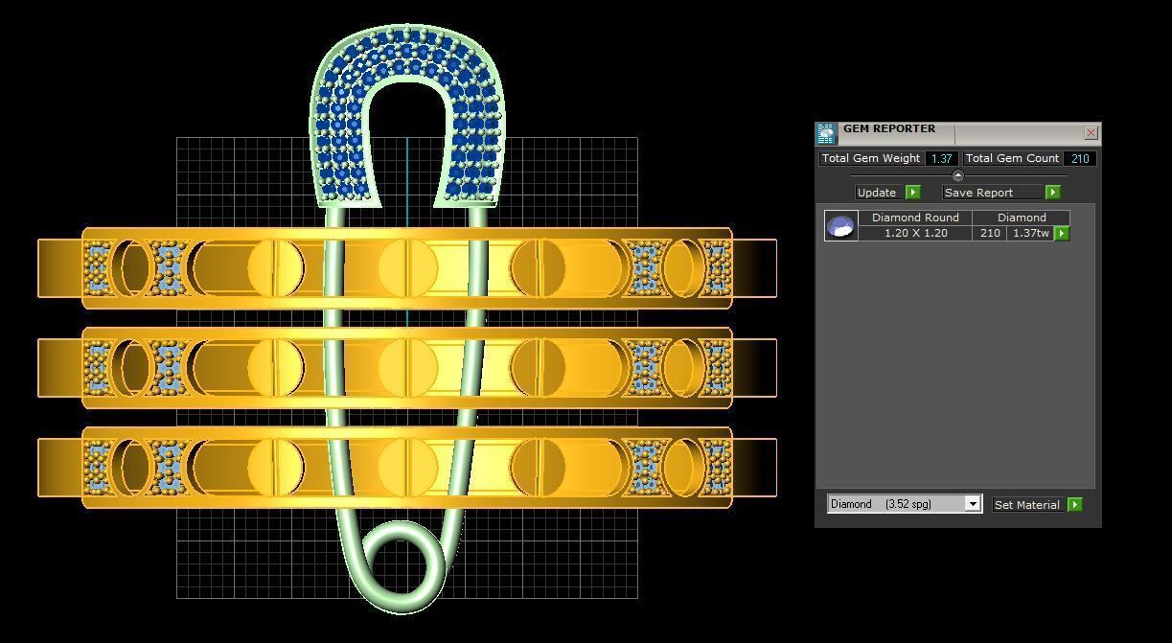Click the Total Gem Weight value 1.37
Viewport: 1172px width, 643px height.
tap(942, 158)
